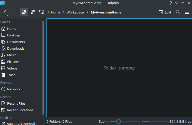Open Network under Remote
The image size is (192, 125).
coord(20,89)
